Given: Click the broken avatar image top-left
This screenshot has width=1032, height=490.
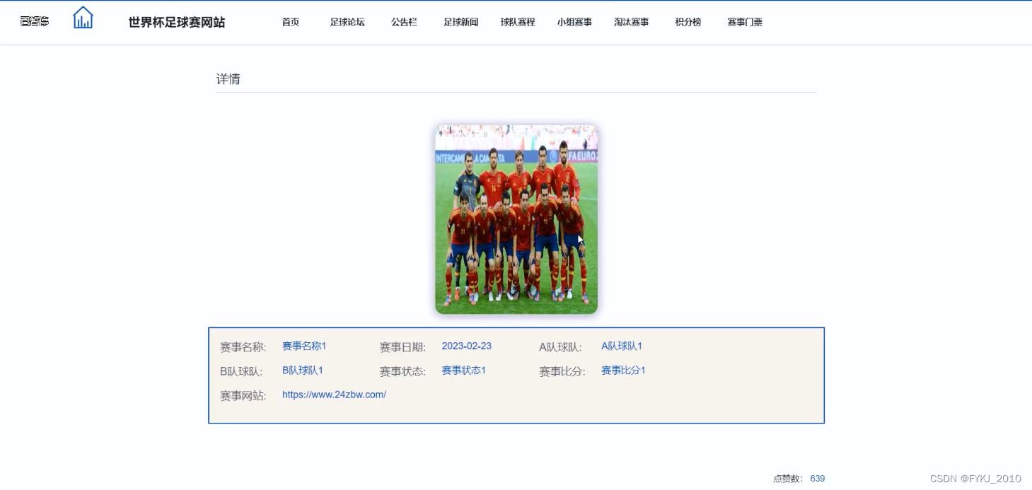Looking at the screenshot, I should pyautogui.click(x=35, y=22).
